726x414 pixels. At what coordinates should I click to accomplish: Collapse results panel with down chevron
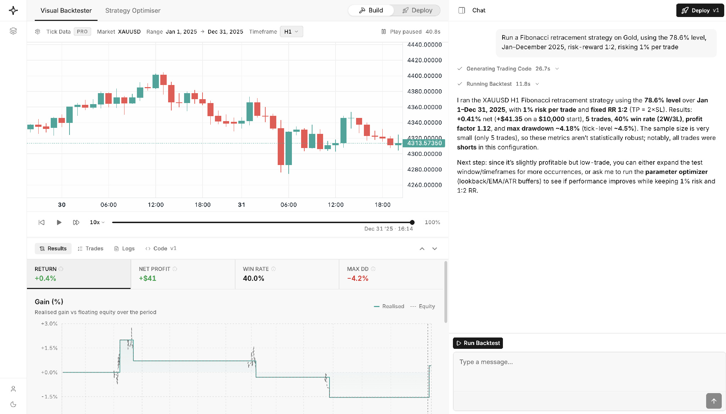(x=434, y=249)
